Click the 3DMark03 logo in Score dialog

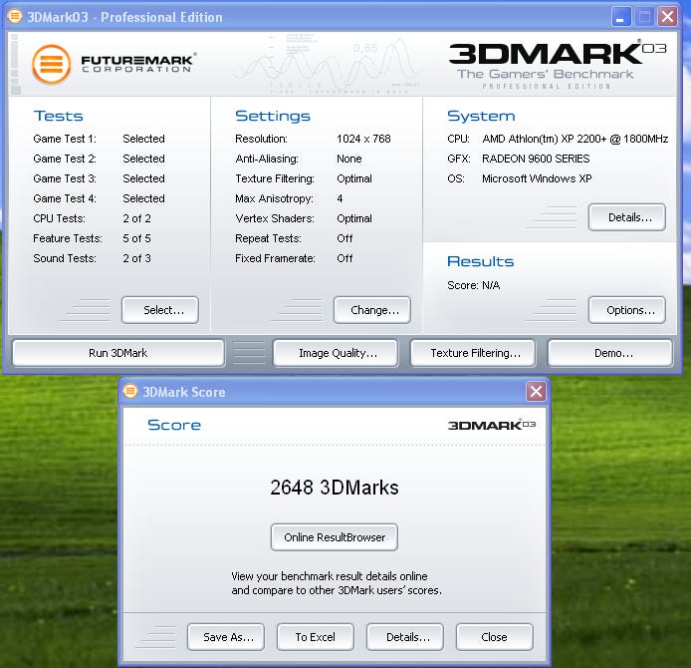pyautogui.click(x=492, y=425)
